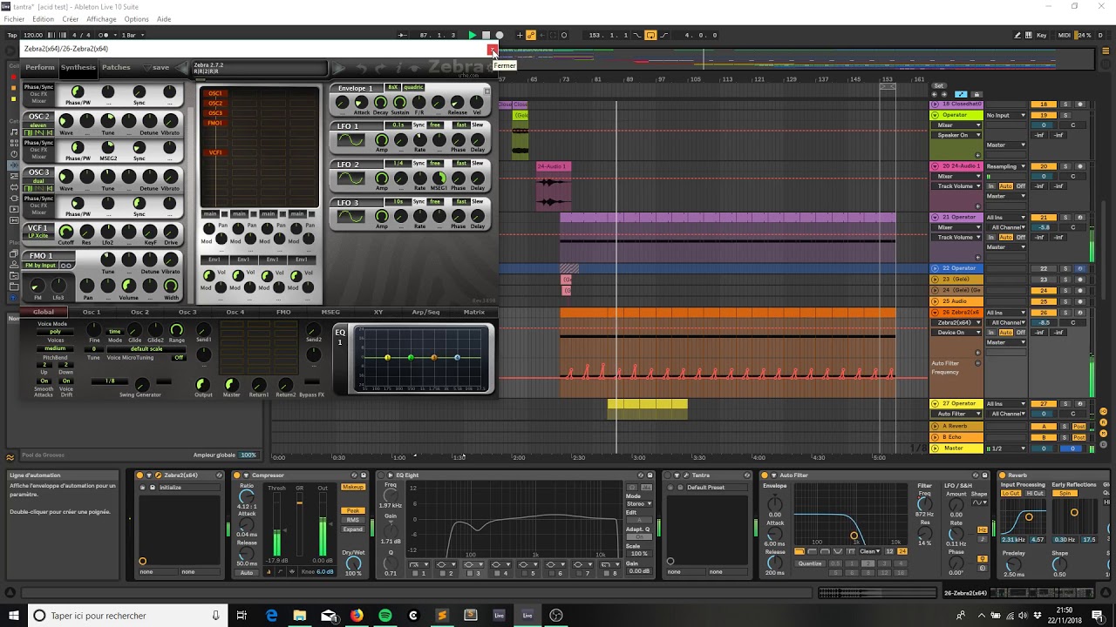Open the Affichage menu
Image resolution: width=1116 pixels, height=627 pixels.
coord(101,18)
